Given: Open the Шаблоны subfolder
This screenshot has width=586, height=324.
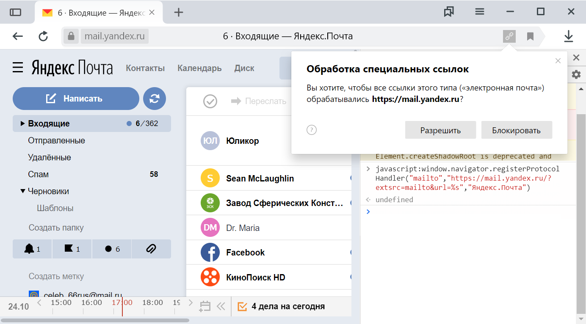Looking at the screenshot, I should [55, 208].
